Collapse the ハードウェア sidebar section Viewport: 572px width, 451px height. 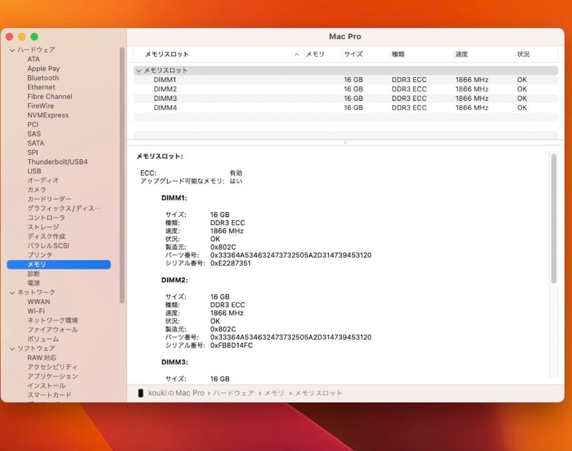12,49
